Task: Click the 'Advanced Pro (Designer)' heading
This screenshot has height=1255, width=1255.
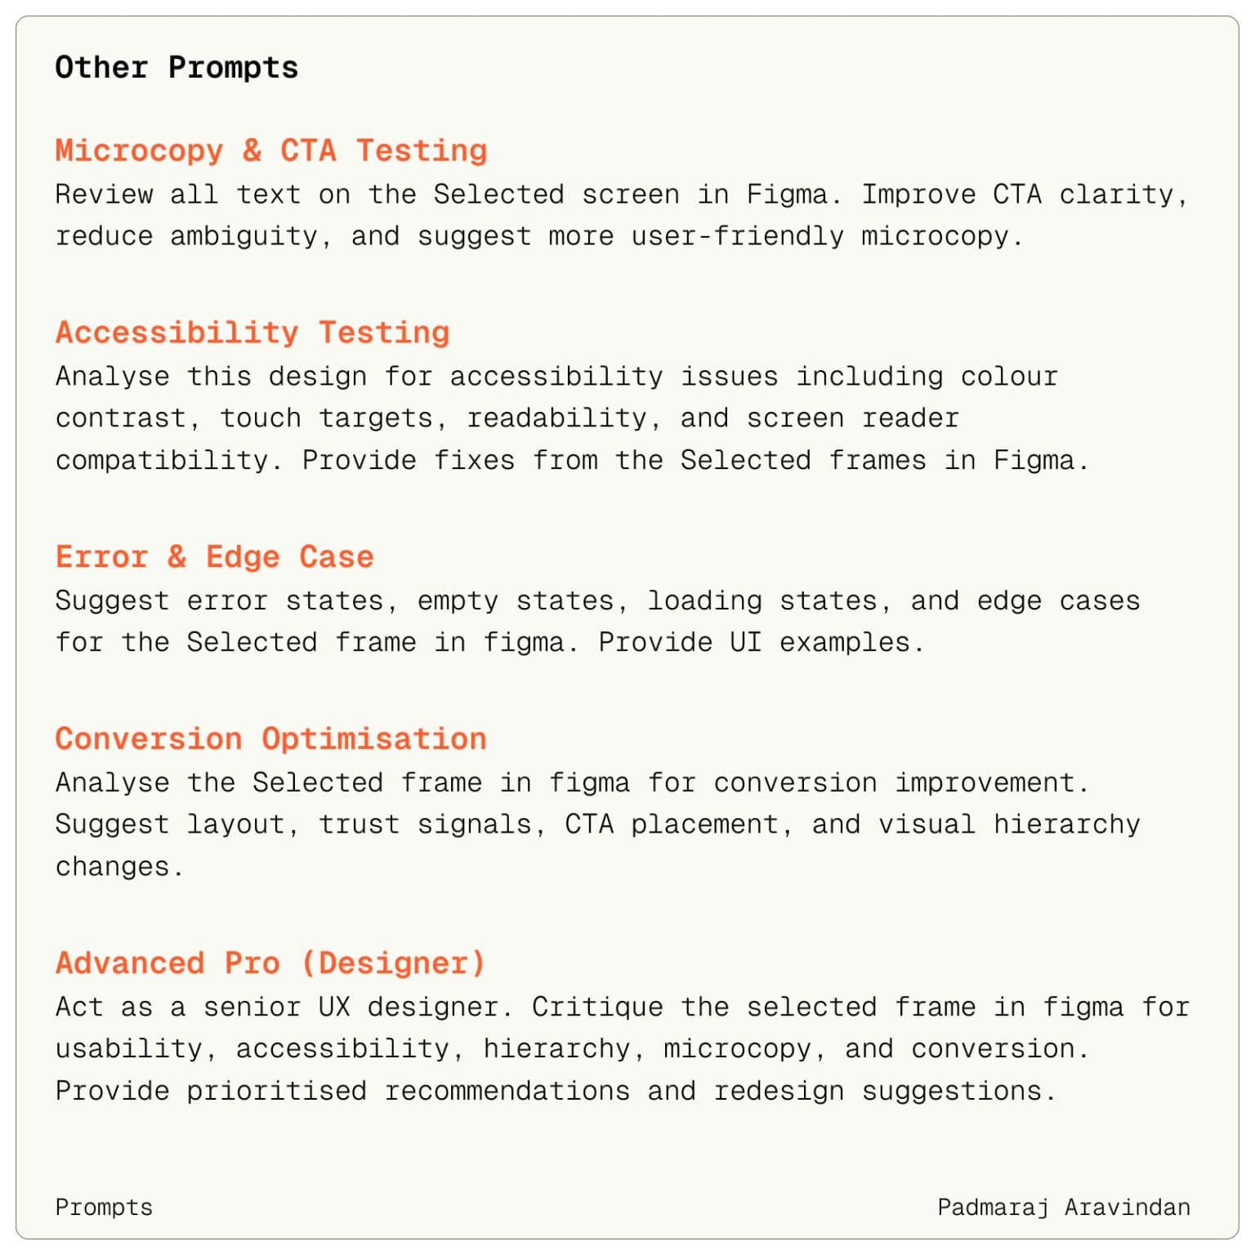Action: point(270,963)
